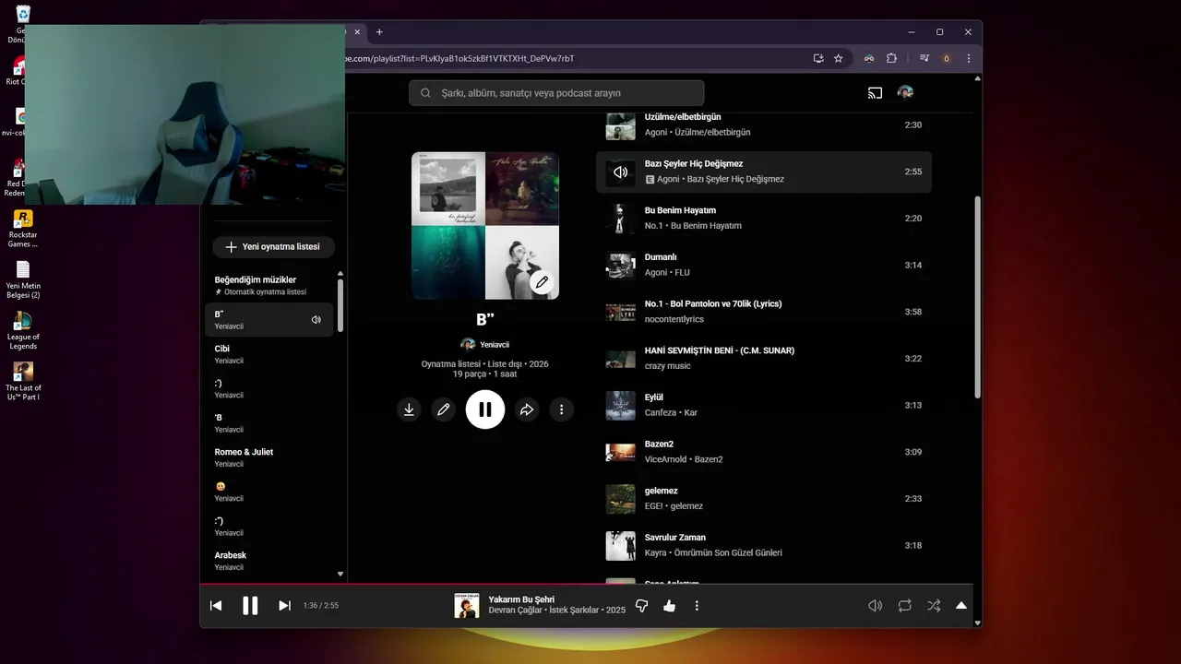Pause playlist with large white round button

tap(485, 409)
